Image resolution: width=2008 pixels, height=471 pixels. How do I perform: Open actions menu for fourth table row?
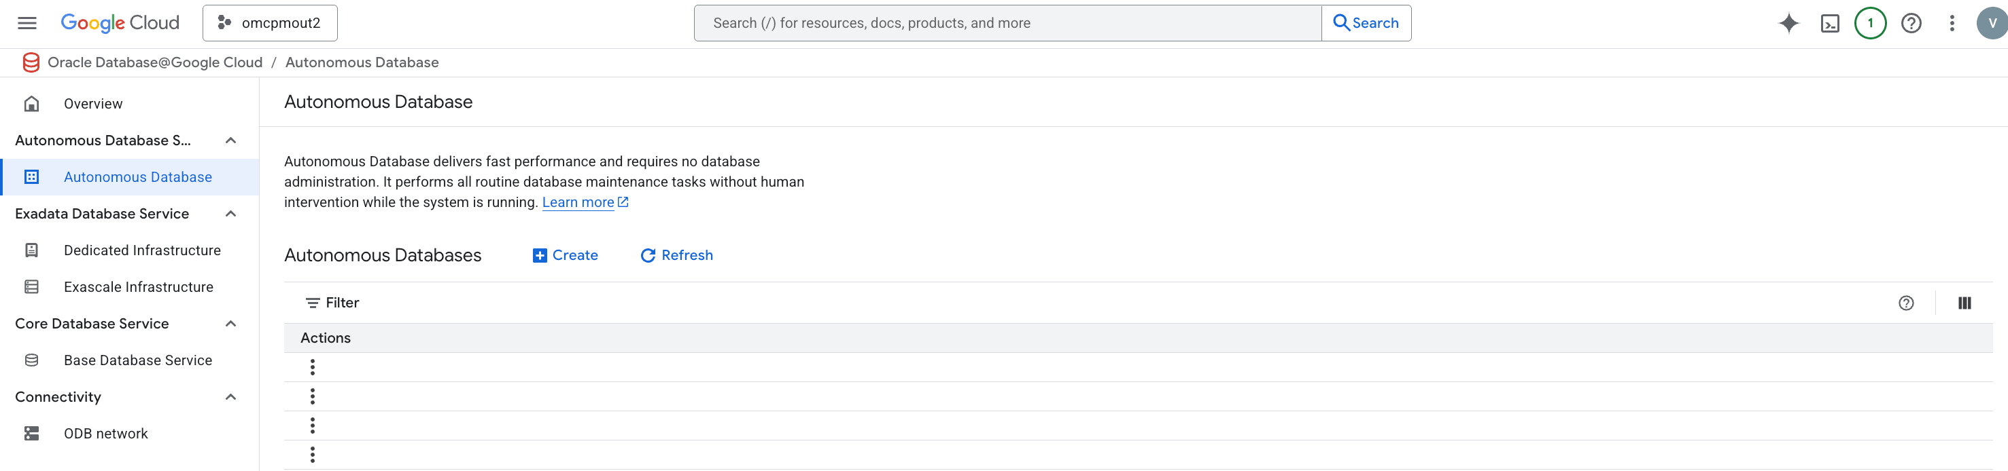313,455
